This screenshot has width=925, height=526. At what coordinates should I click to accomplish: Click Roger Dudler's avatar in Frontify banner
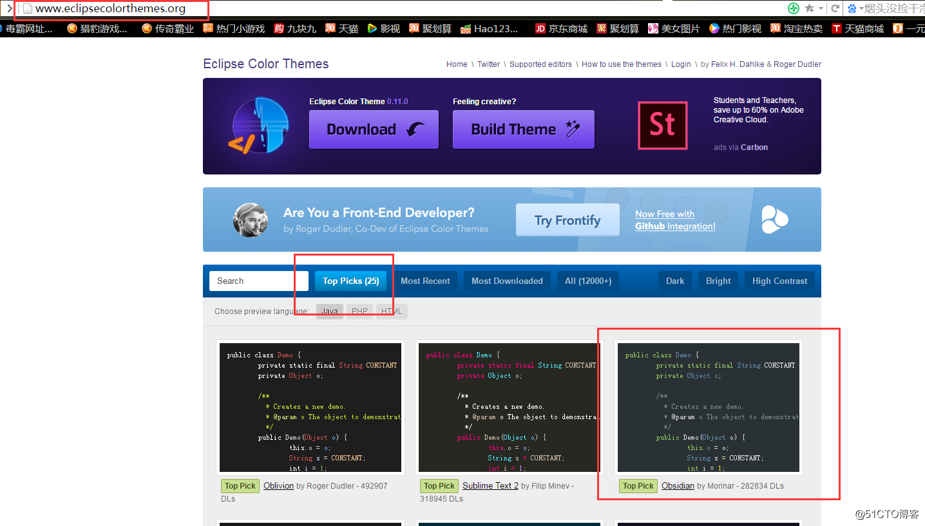(250, 220)
